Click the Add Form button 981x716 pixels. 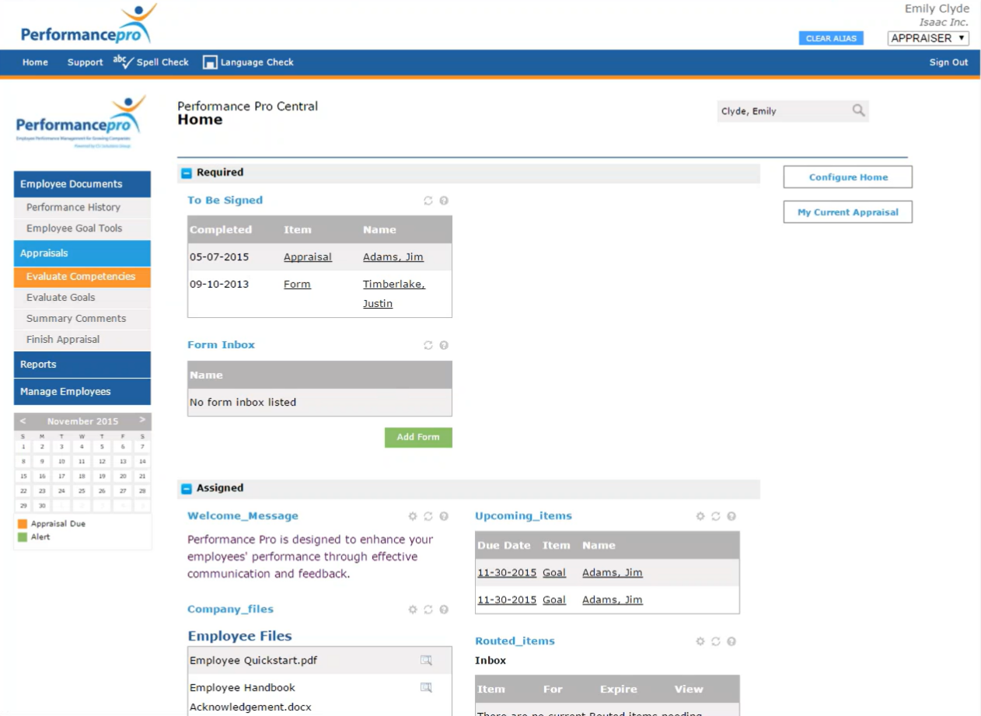(418, 438)
